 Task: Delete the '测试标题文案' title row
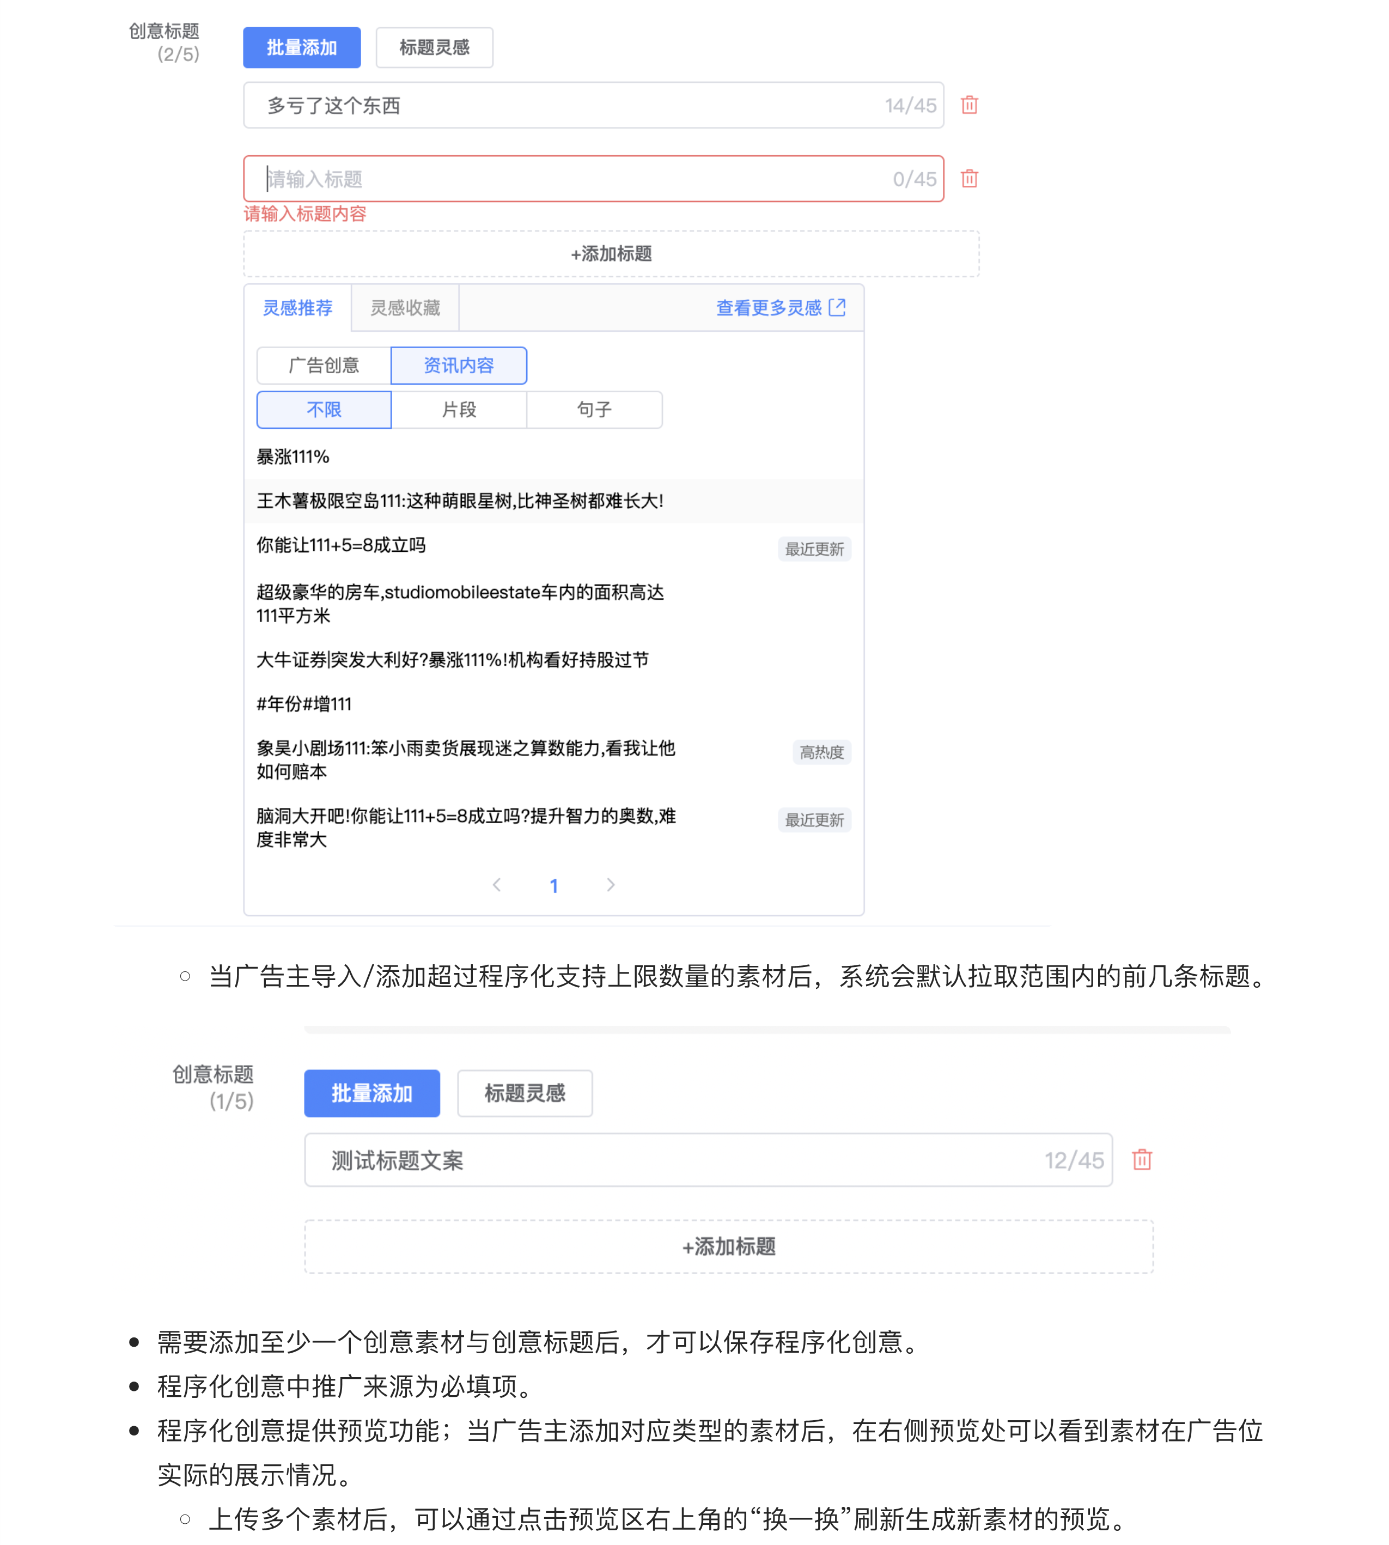(x=1142, y=1159)
